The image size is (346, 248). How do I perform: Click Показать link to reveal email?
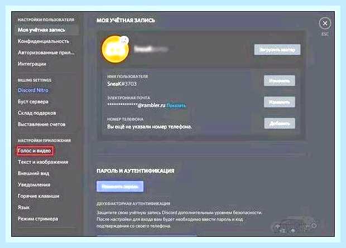point(176,105)
